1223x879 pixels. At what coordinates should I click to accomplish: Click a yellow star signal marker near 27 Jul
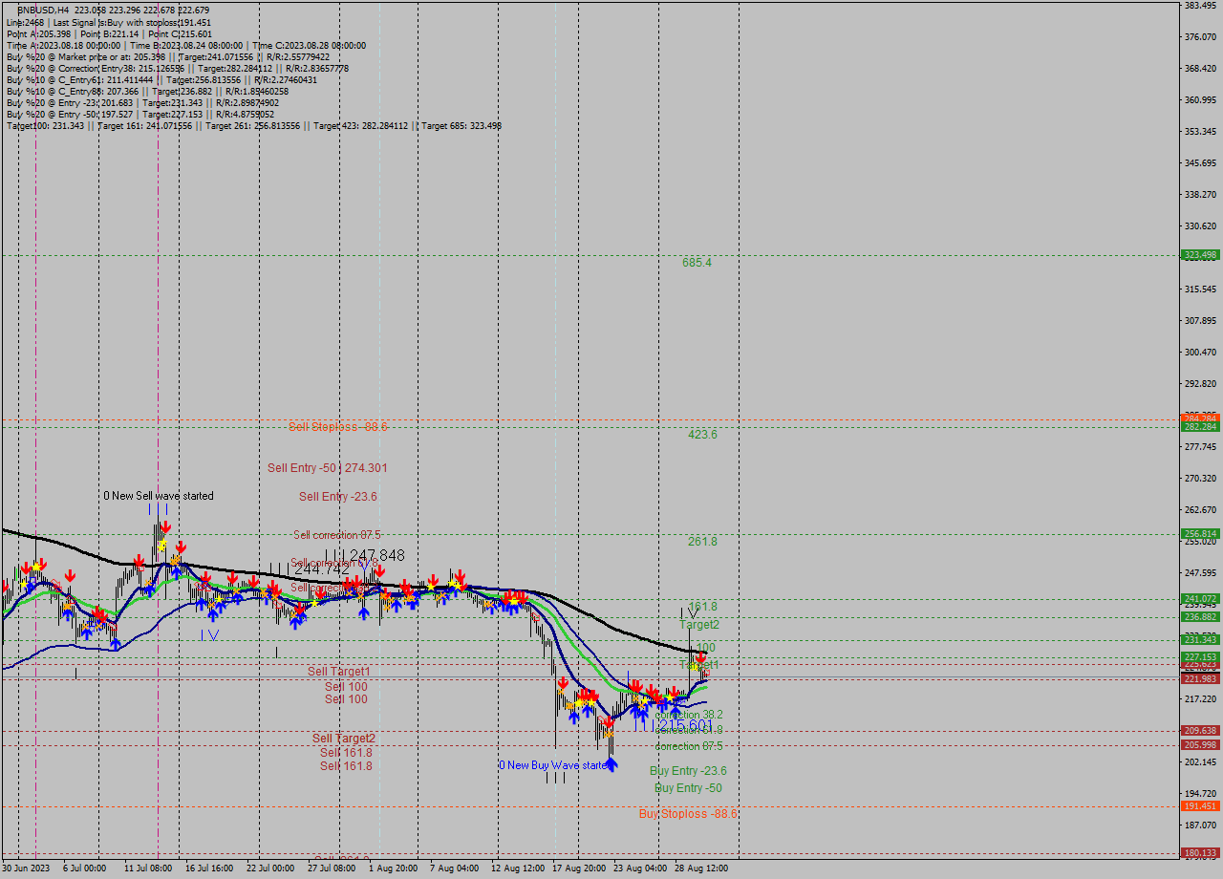[x=314, y=603]
